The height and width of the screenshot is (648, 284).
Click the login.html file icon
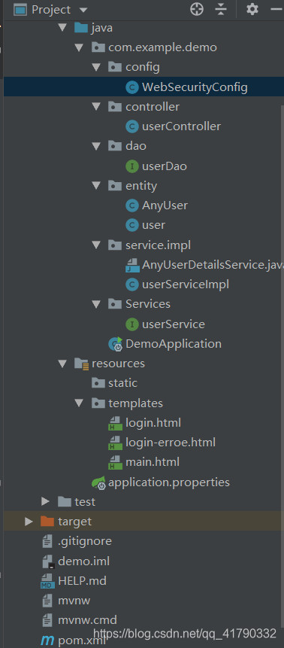(x=115, y=423)
